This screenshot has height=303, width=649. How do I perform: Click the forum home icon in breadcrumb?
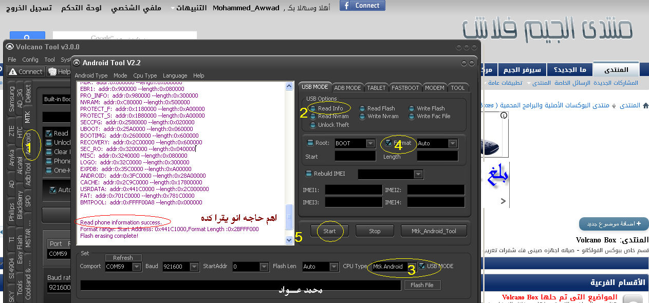pos(645,105)
